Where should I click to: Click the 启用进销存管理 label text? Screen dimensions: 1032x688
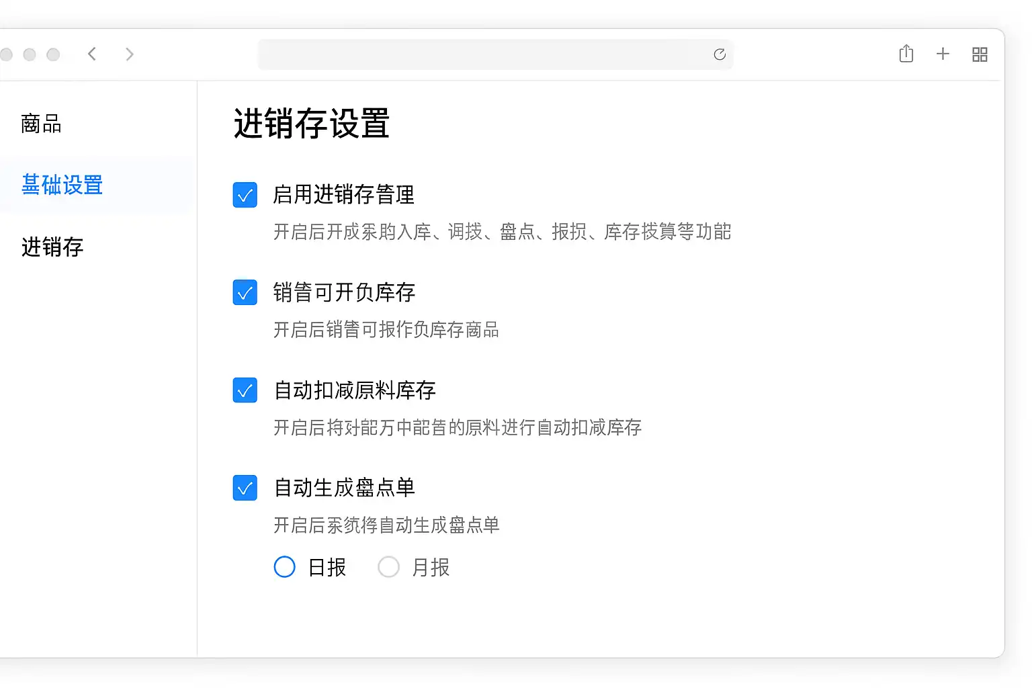pyautogui.click(x=343, y=195)
